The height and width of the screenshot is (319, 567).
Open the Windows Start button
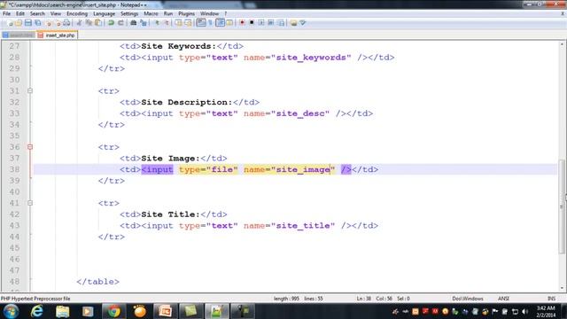click(x=11, y=311)
